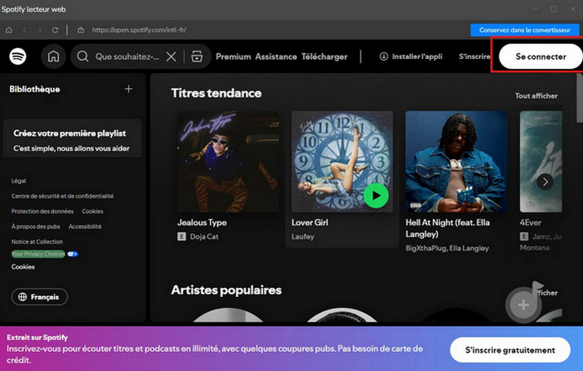Open the Browse icon beside search

tap(197, 57)
